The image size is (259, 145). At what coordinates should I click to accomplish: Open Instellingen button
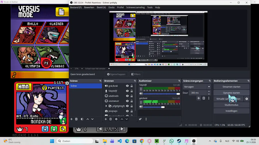point(231,111)
